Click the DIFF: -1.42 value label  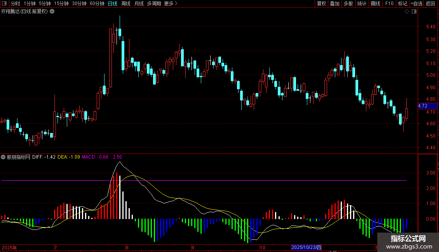[x=44, y=157]
